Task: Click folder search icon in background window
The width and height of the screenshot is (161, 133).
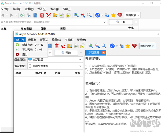Action: pos(55,15)
